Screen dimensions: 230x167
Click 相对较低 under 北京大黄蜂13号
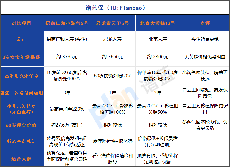click(158, 125)
